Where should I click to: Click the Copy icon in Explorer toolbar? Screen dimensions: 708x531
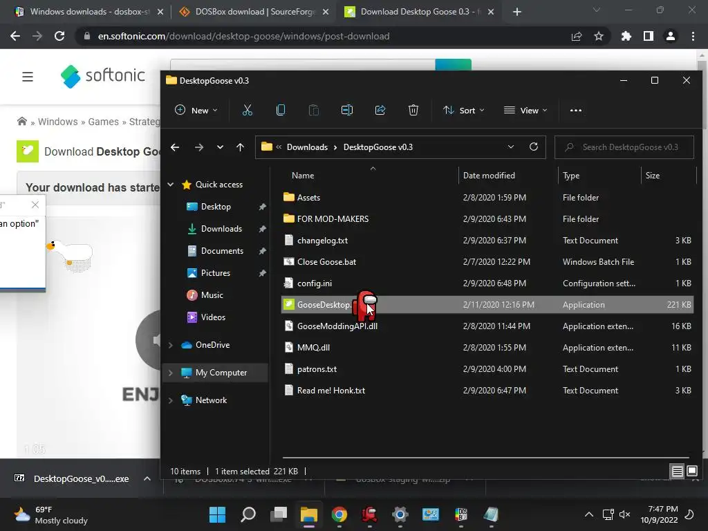click(x=281, y=110)
